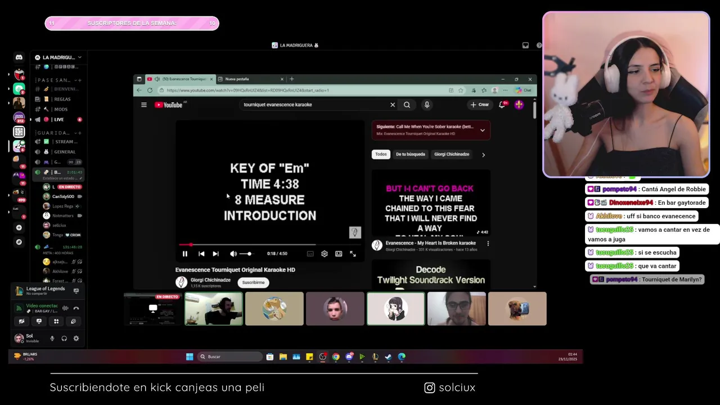Screen dimensions: 720x405
Task: Toggle Discord microphone mute
Action: click(x=52, y=339)
